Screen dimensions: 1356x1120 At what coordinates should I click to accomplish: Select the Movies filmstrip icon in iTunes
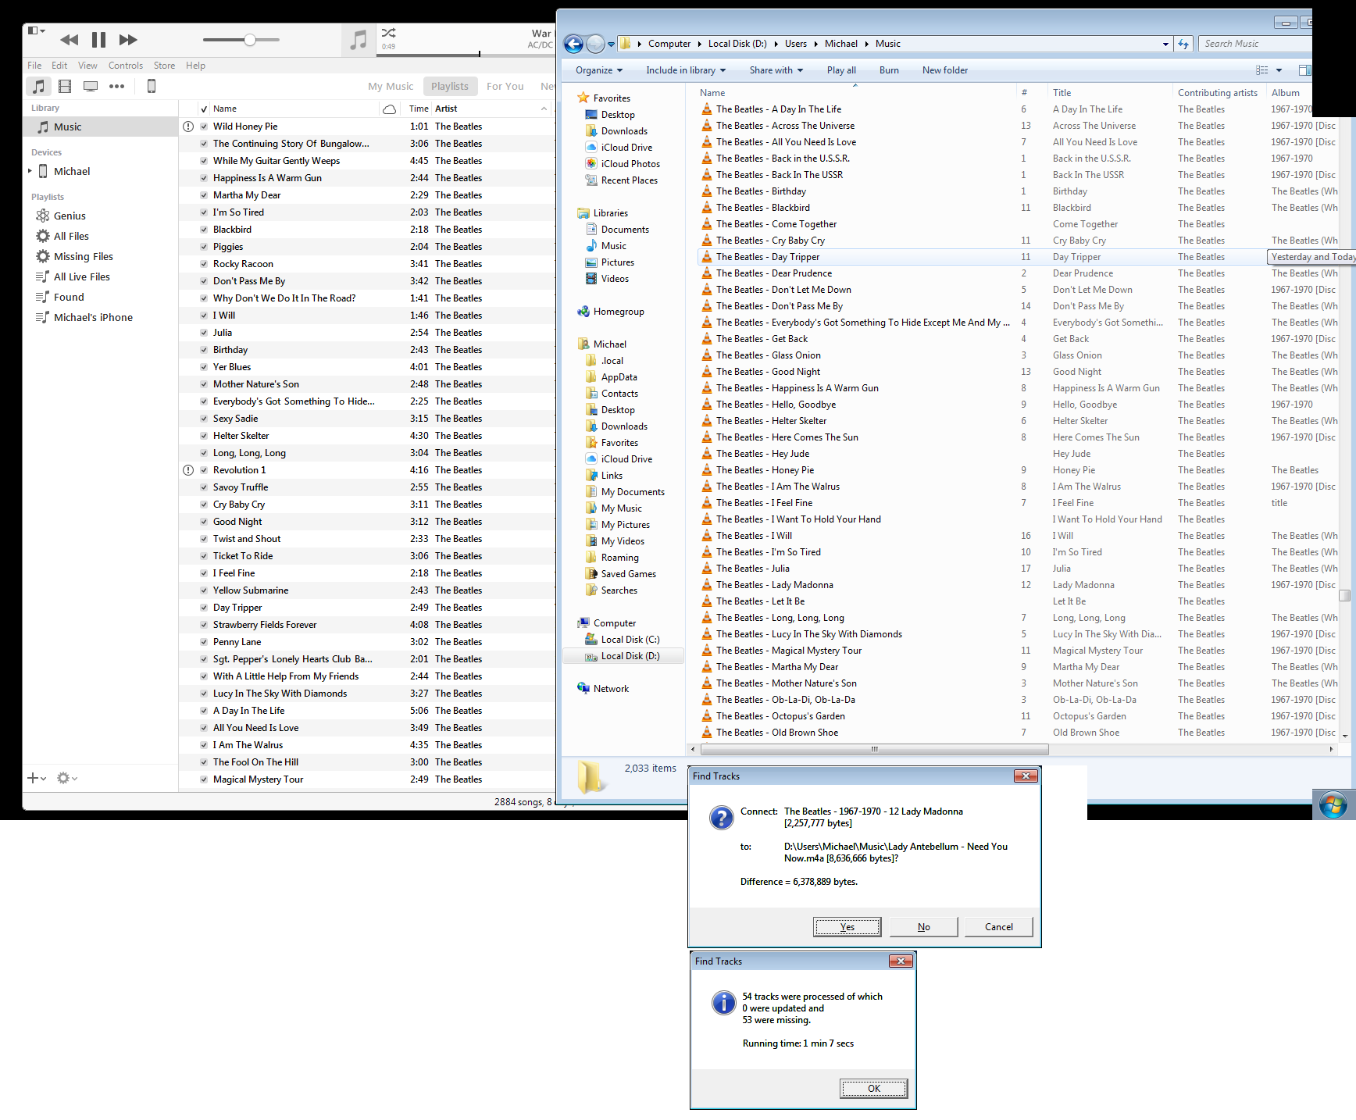tap(65, 86)
